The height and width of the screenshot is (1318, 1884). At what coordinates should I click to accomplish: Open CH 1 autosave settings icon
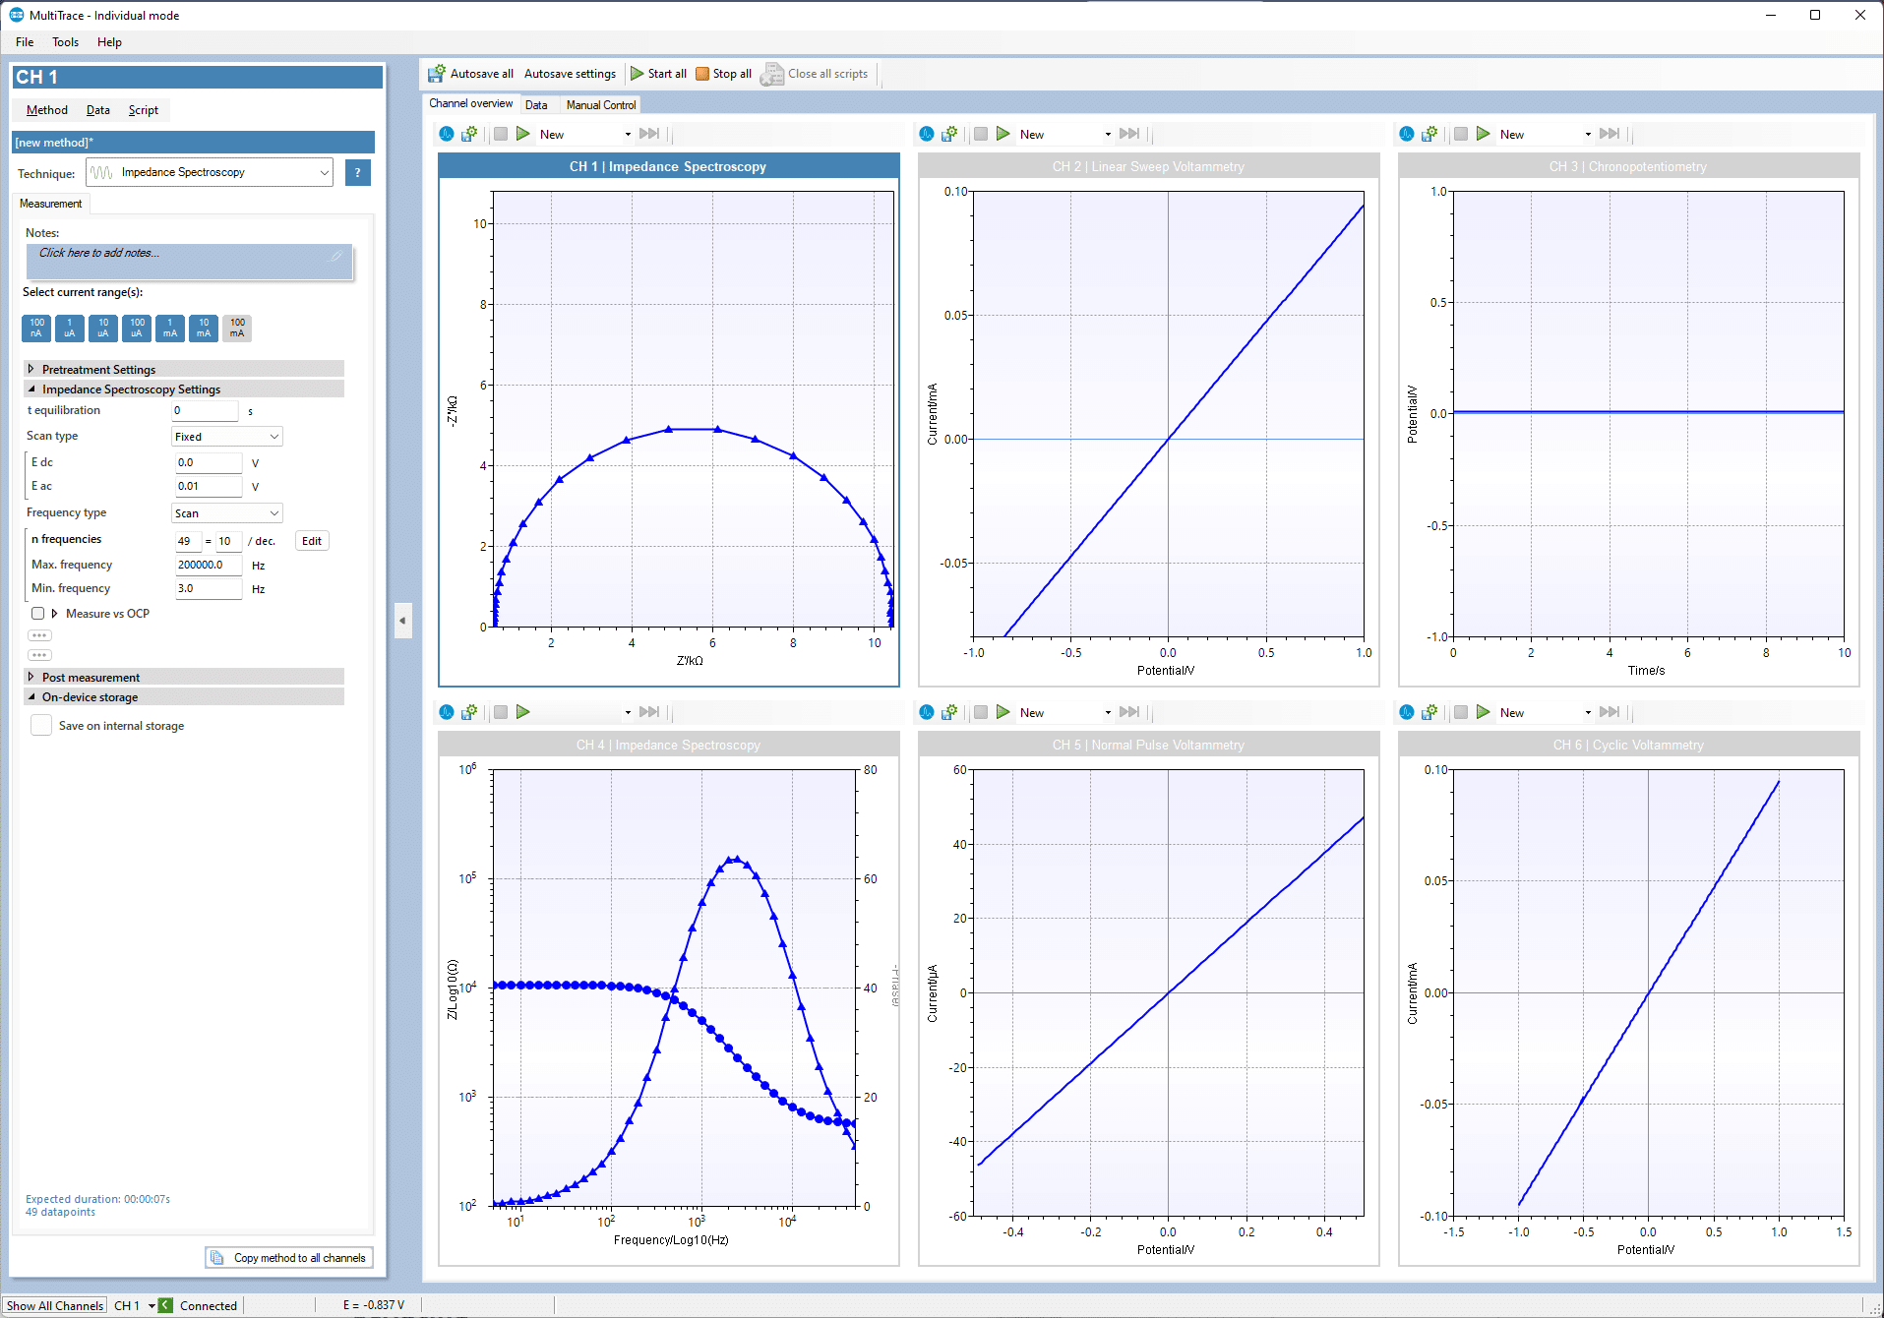469,134
